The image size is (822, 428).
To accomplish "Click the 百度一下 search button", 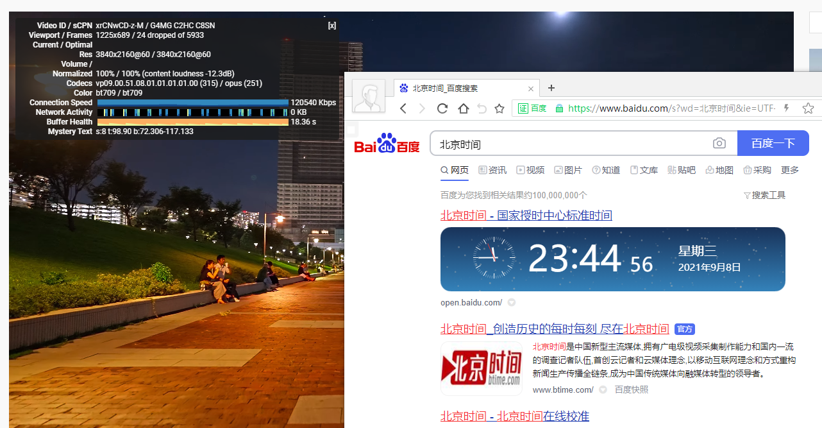I will 773,143.
